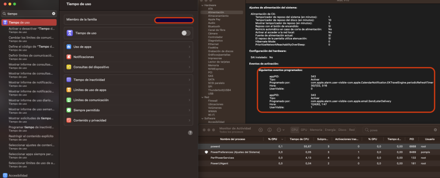
Task: Open the Miembro de la familia dropdown
Action: pos(174,20)
